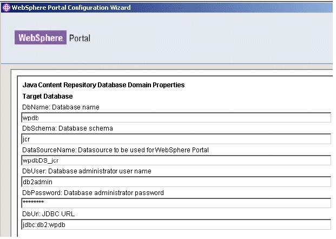Click the 'DbPassword: Database administrator password' label
The image size is (336, 239).
coord(93,192)
